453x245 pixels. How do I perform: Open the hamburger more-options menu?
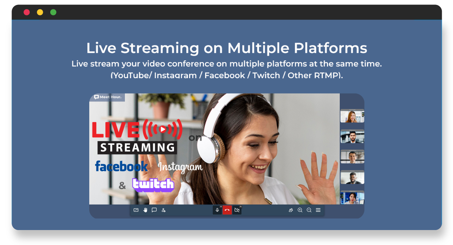click(x=318, y=210)
